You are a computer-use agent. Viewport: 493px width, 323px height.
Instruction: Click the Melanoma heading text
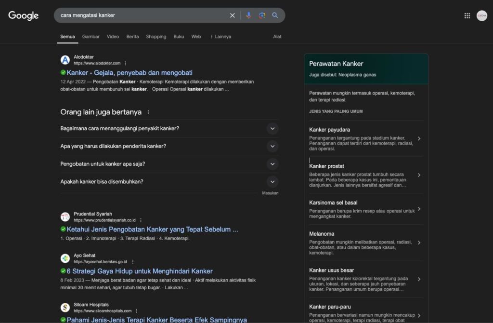321,234
